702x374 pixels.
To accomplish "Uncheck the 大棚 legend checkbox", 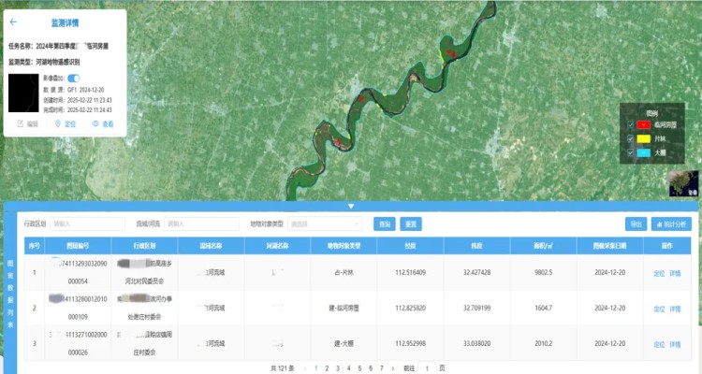I will coord(630,151).
